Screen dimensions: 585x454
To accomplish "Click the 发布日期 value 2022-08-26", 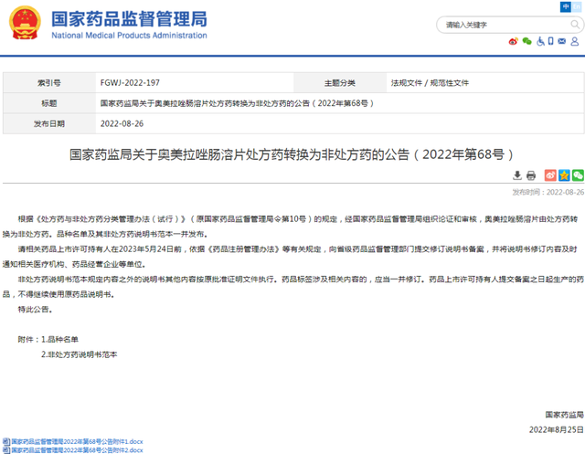I will coord(122,123).
